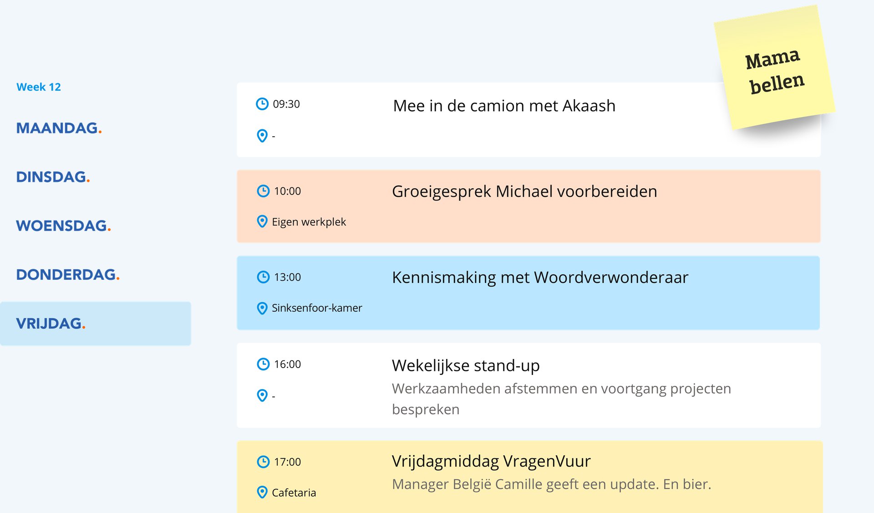Screen dimensions: 874x513
Task: Click the location pin in the Akaash card
Action: (x=262, y=136)
